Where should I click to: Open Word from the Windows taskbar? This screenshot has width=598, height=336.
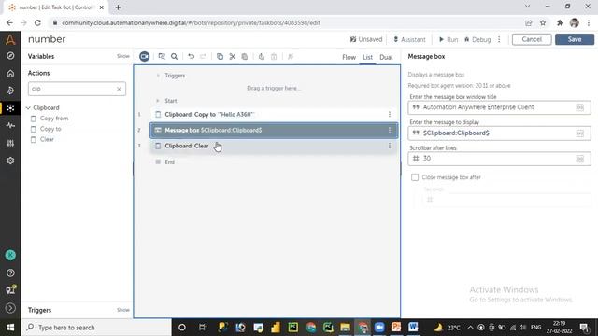pyautogui.click(x=413, y=328)
